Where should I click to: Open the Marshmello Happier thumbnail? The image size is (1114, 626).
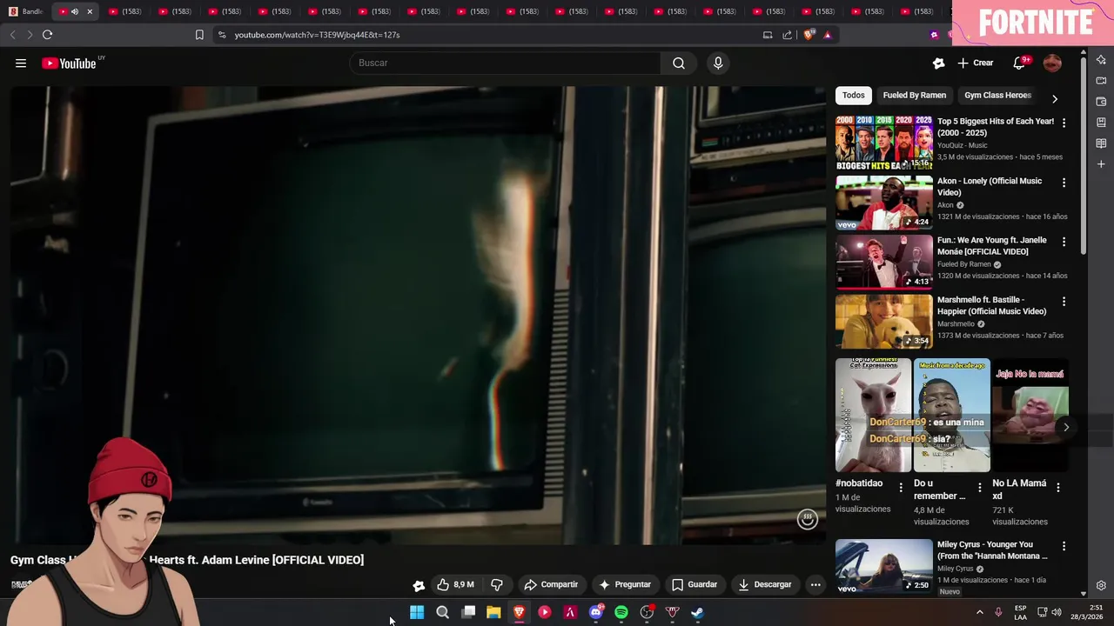[x=883, y=322]
